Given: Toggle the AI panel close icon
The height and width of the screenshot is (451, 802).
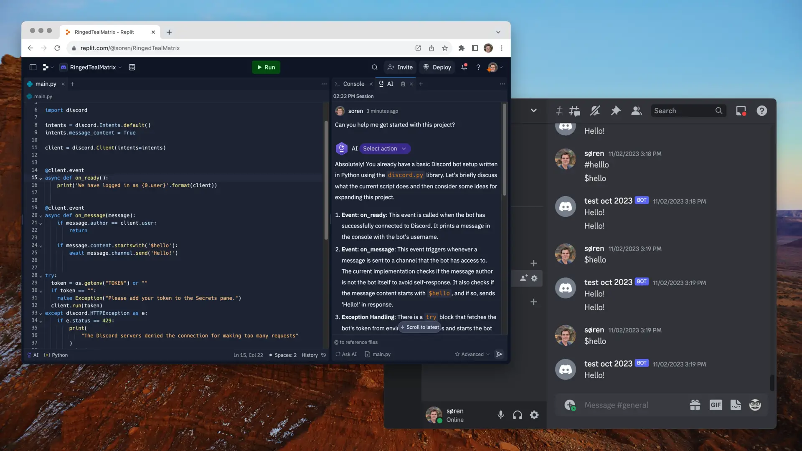Looking at the screenshot, I should click(411, 84).
